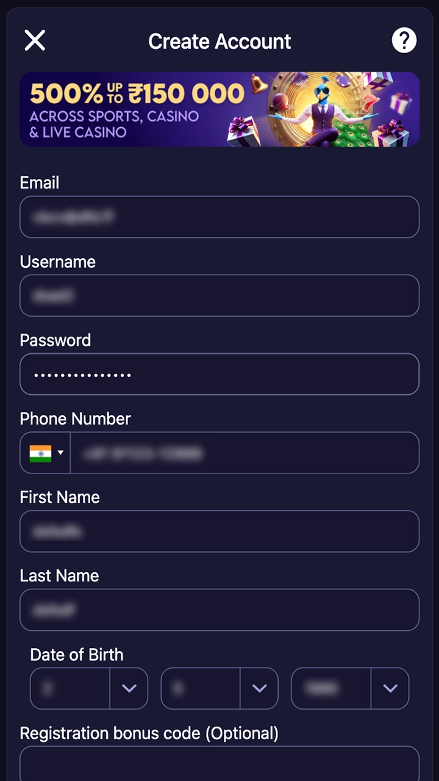Click the Registration bonus code field
Screen dimensions: 439x781
(220, 765)
